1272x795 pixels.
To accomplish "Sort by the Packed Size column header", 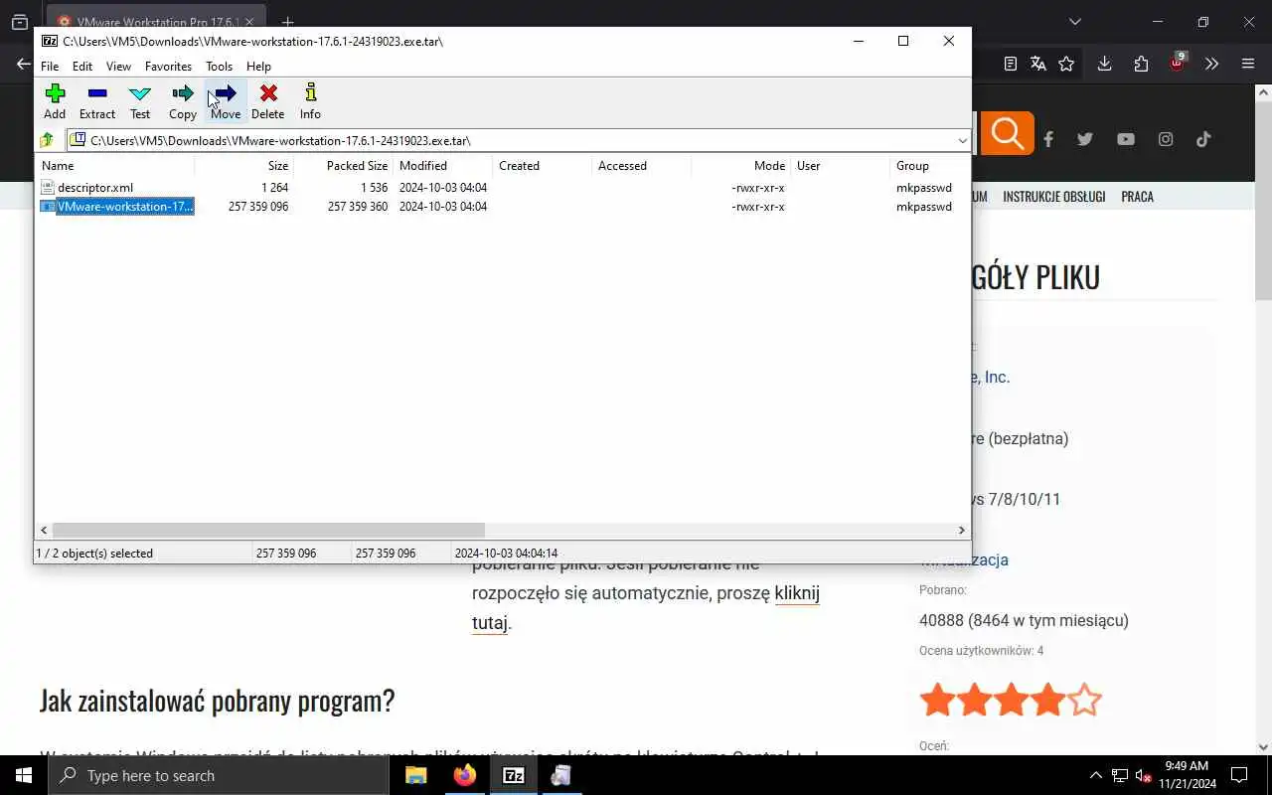I will (x=344, y=166).
